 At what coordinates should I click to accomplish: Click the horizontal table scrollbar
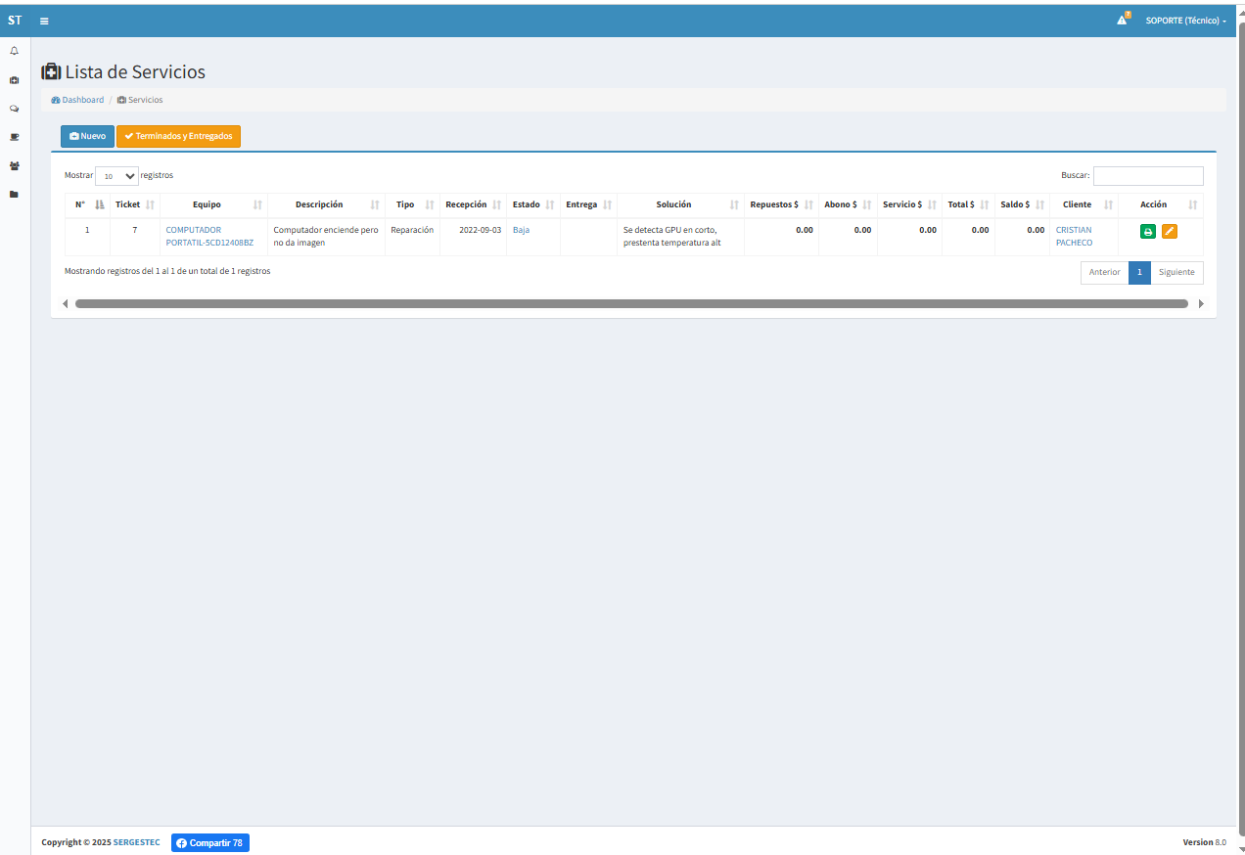click(x=631, y=303)
